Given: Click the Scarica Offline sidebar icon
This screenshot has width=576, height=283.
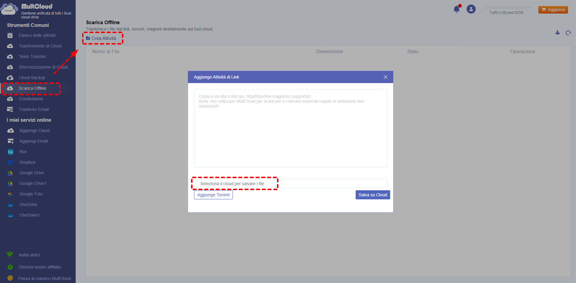Looking at the screenshot, I should 10,89.
